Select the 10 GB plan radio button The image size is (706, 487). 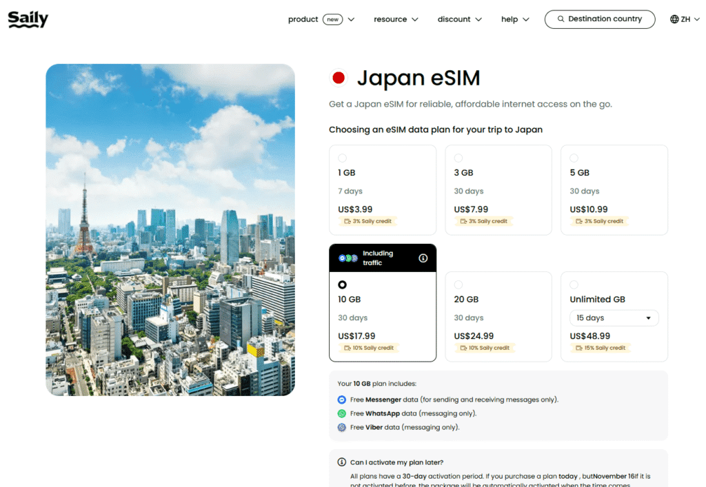pyautogui.click(x=343, y=284)
